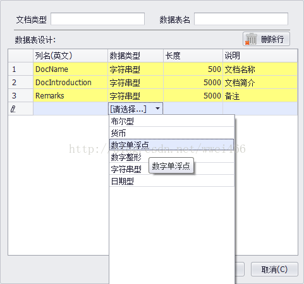This screenshot has height=284, width=304.
Task: Select 数字单浮点 in the dropdown list
Action: (172, 145)
